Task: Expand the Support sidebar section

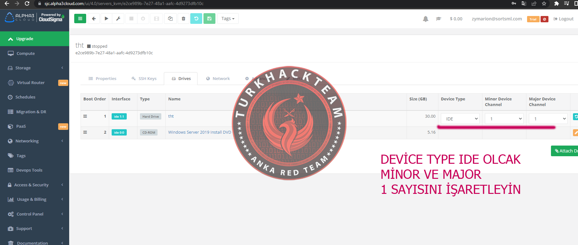Action: (x=35, y=228)
